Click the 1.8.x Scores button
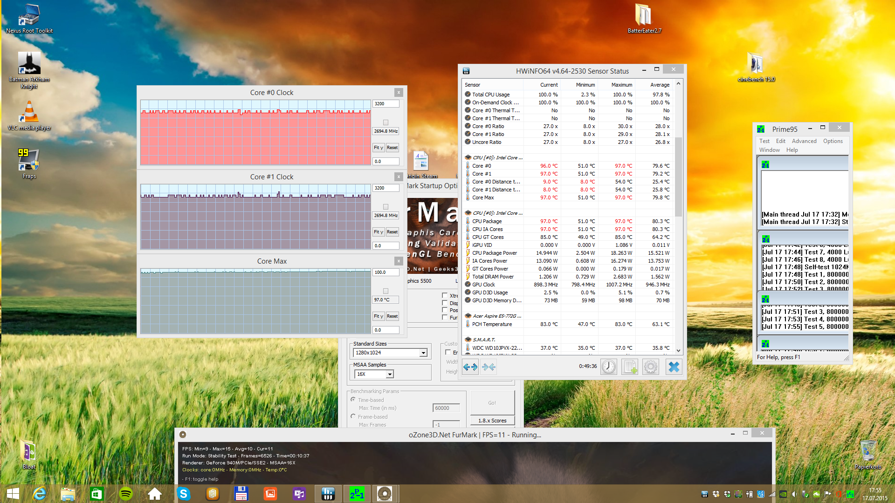The width and height of the screenshot is (895, 503). click(x=492, y=421)
